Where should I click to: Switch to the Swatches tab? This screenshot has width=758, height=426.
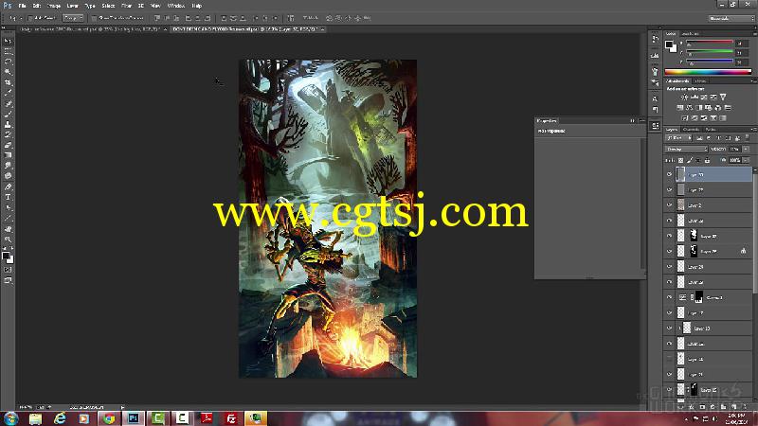pyautogui.click(x=691, y=34)
